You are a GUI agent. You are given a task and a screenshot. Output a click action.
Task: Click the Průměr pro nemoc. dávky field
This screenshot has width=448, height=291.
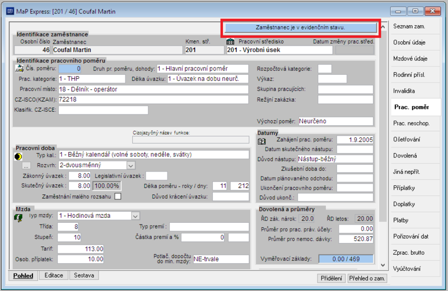[x=356, y=239]
